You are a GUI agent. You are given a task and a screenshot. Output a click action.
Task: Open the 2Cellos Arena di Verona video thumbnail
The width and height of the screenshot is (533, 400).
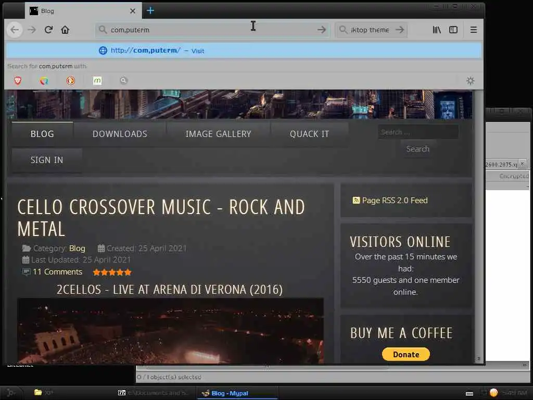(170, 331)
